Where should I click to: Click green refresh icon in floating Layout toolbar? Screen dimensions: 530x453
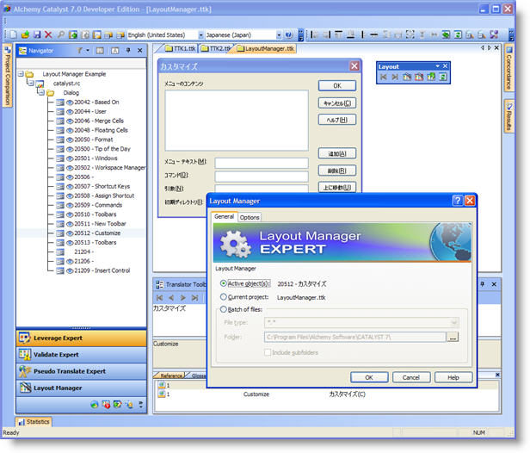click(443, 77)
